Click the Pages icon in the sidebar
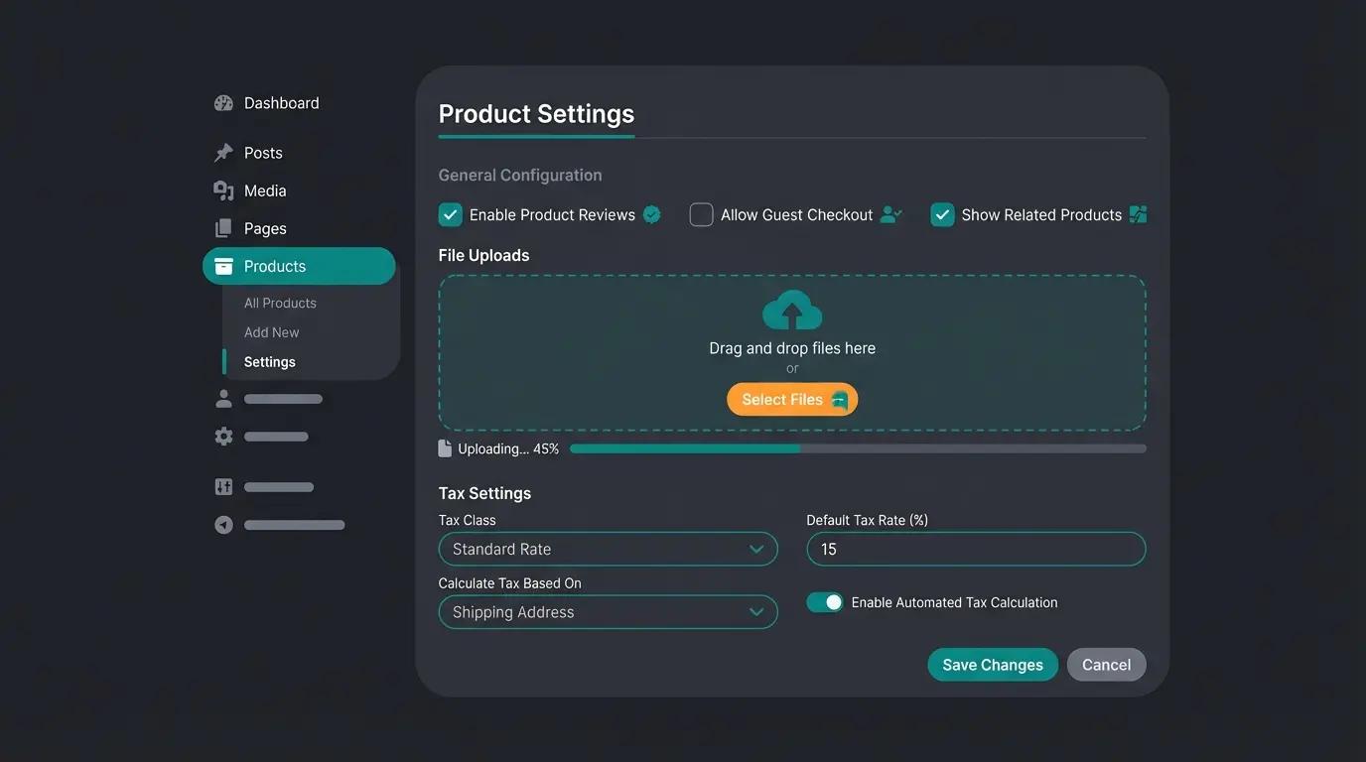 coord(223,227)
